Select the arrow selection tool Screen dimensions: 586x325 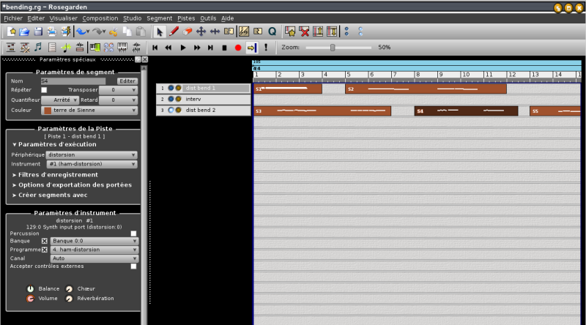coord(159,31)
